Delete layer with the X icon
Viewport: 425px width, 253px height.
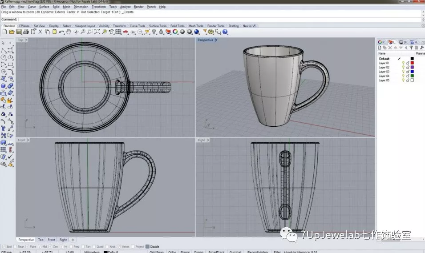point(390,48)
